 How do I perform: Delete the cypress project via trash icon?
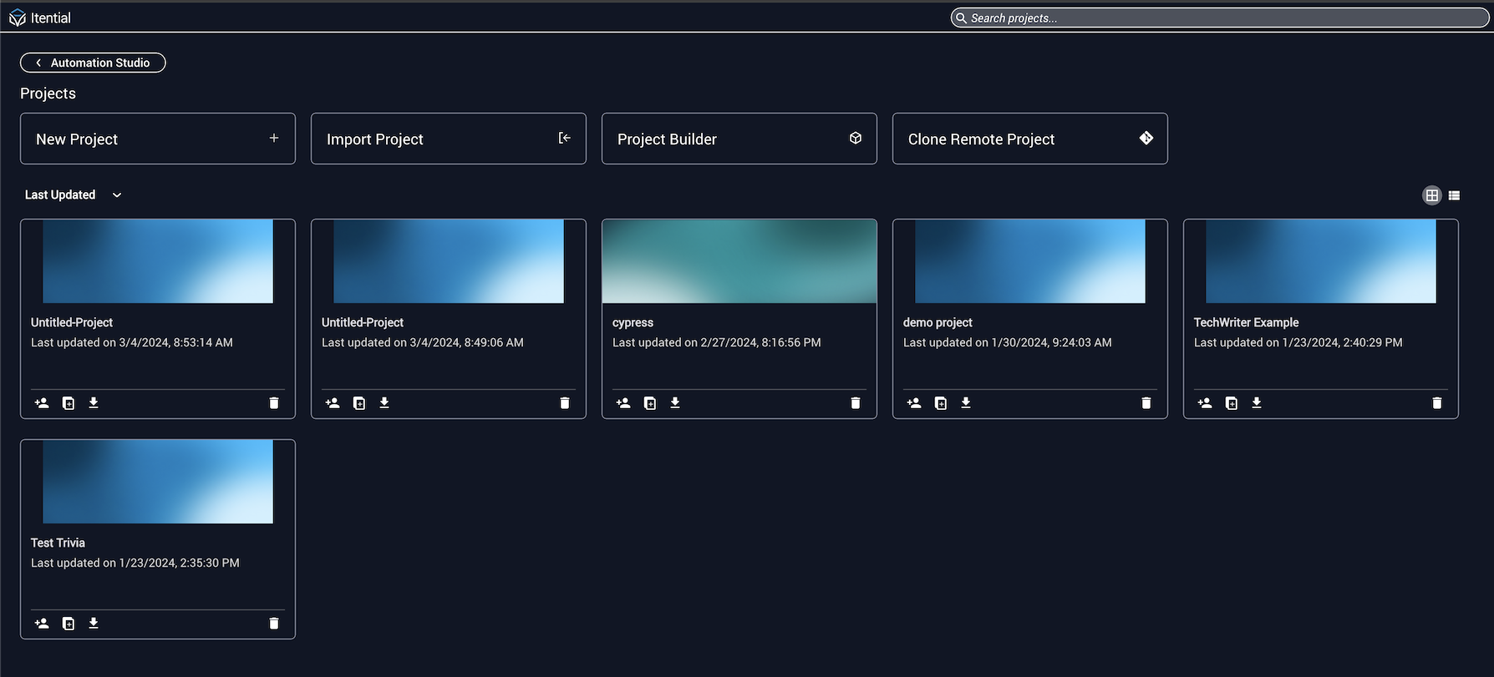855,403
